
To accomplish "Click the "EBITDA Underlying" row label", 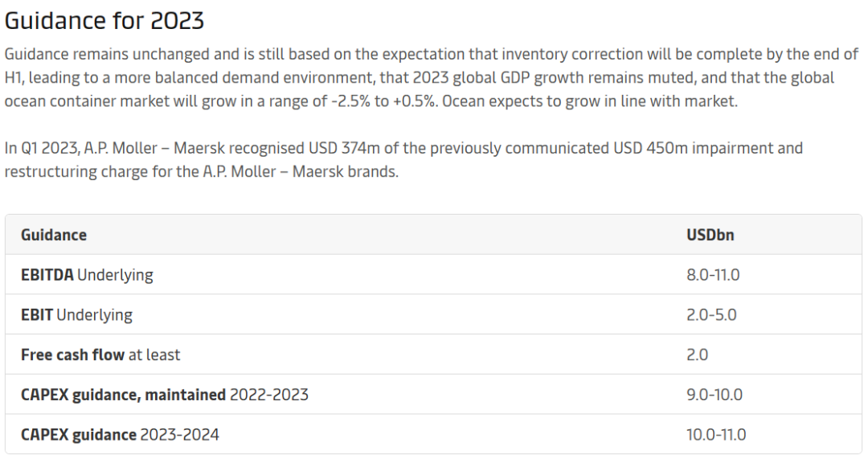I will click(x=87, y=275).
